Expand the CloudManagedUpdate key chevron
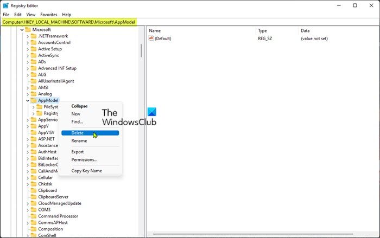Viewport: 380px width, 238px height. pyautogui.click(x=27, y=203)
